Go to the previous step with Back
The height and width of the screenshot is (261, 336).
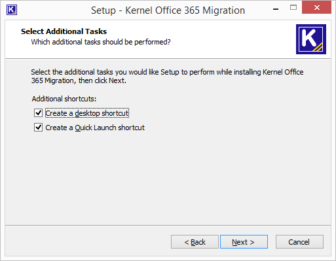tap(195, 242)
